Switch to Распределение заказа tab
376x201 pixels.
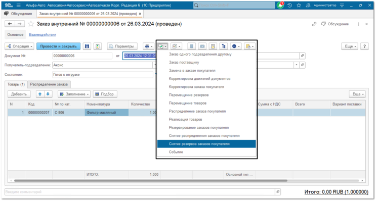(49, 84)
